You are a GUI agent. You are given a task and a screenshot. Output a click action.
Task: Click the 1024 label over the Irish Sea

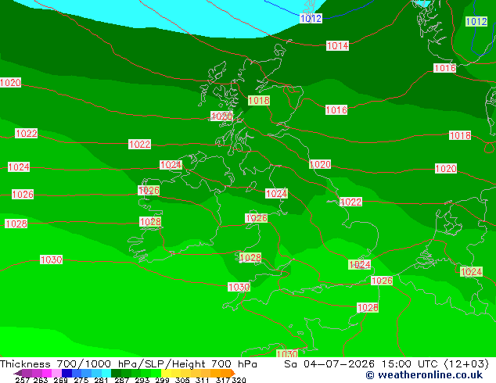276,193
